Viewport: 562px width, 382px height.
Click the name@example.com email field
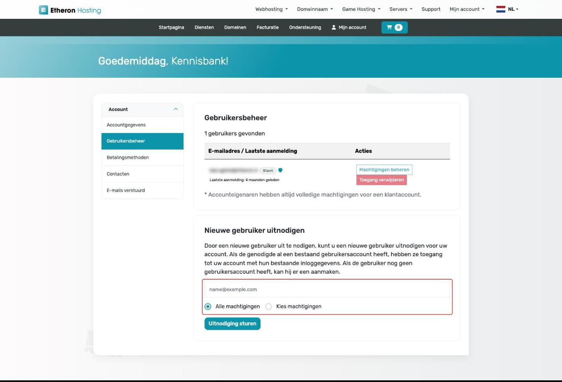pos(327,289)
